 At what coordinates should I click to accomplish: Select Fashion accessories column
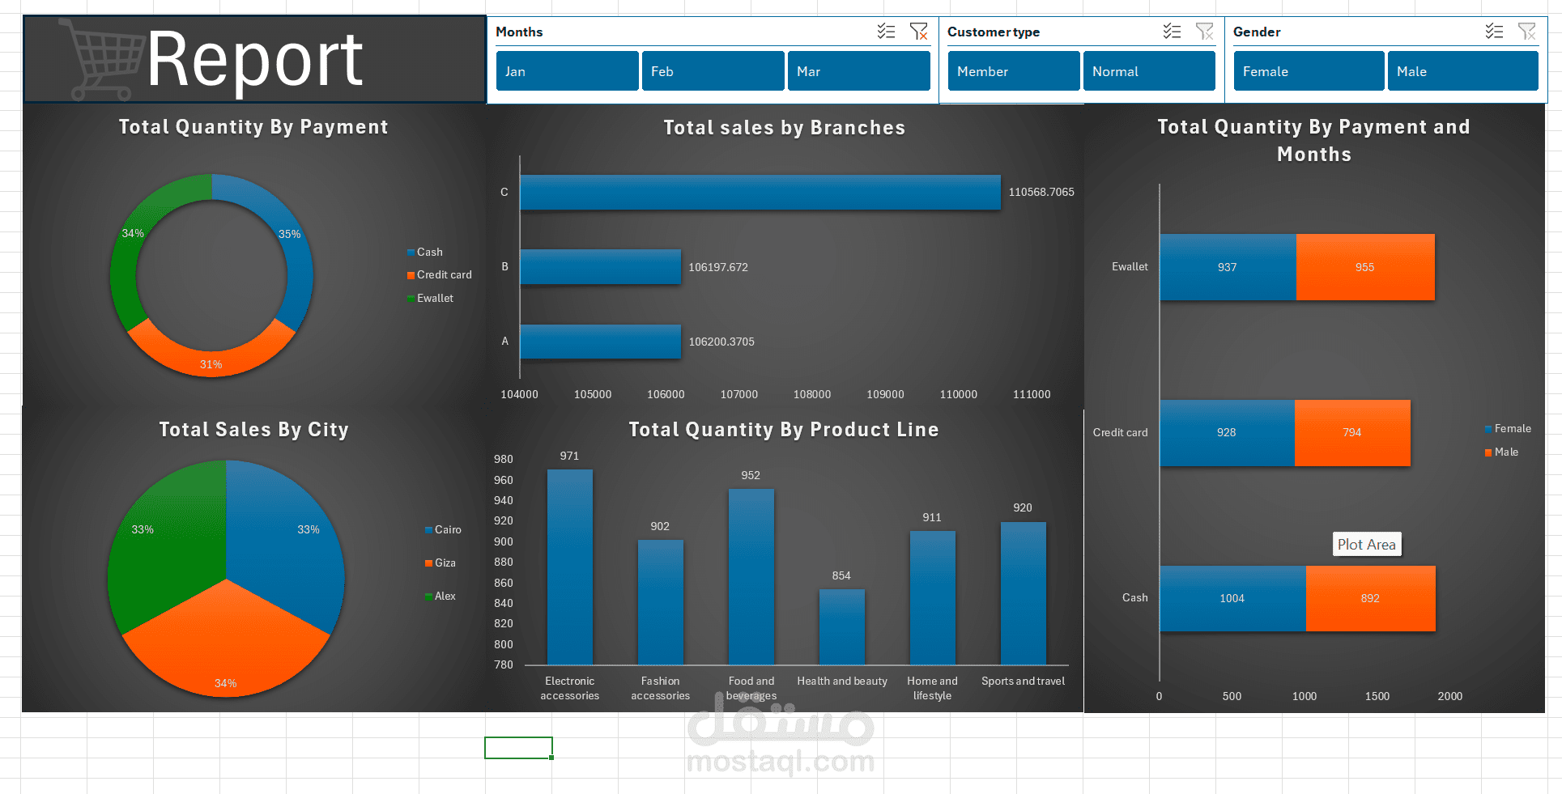point(661,603)
